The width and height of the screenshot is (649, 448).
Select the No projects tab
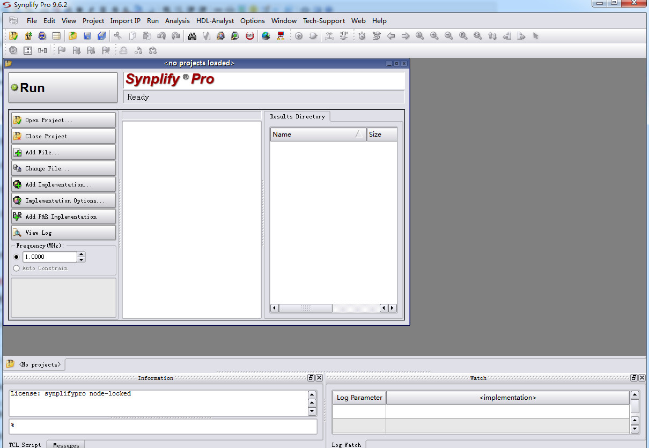click(34, 364)
